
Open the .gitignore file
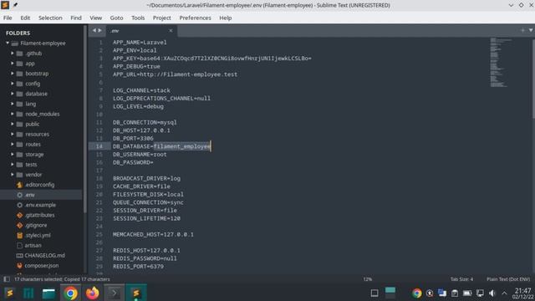36,225
